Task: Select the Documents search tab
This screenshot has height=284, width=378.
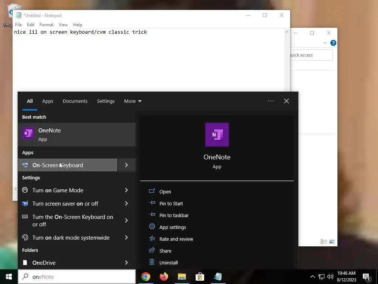Action: (75, 101)
